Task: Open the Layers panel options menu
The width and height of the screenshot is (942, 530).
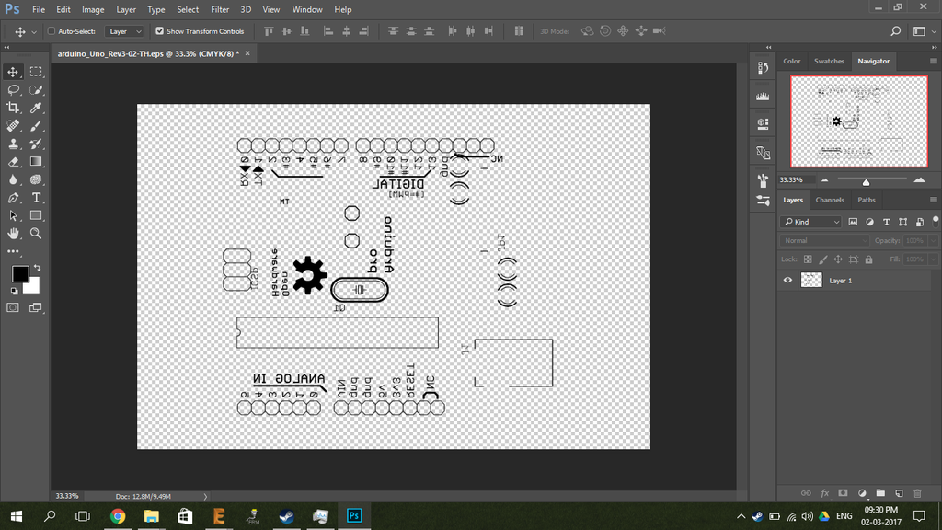Action: coord(933,200)
